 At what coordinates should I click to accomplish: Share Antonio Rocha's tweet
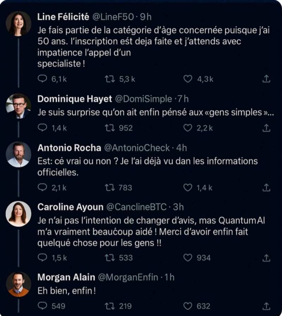coord(267,188)
